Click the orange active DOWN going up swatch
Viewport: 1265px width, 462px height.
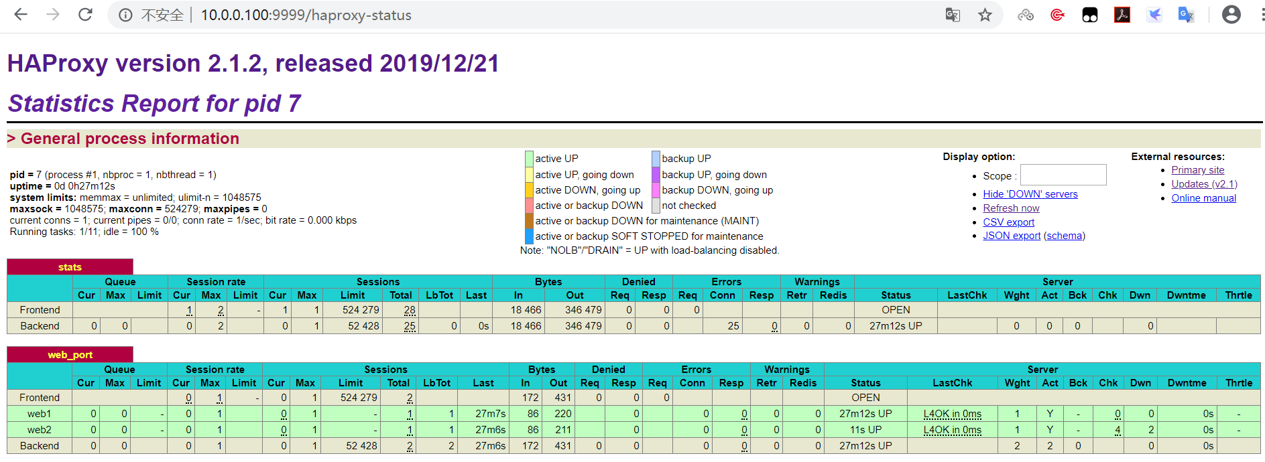(529, 190)
